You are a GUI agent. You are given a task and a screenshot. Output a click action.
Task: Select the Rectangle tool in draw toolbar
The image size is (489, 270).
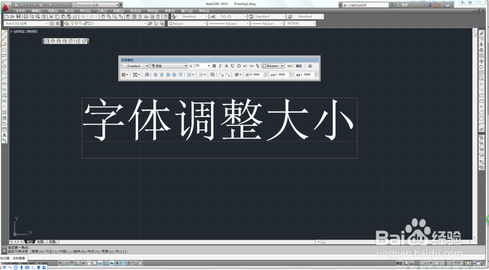4,56
